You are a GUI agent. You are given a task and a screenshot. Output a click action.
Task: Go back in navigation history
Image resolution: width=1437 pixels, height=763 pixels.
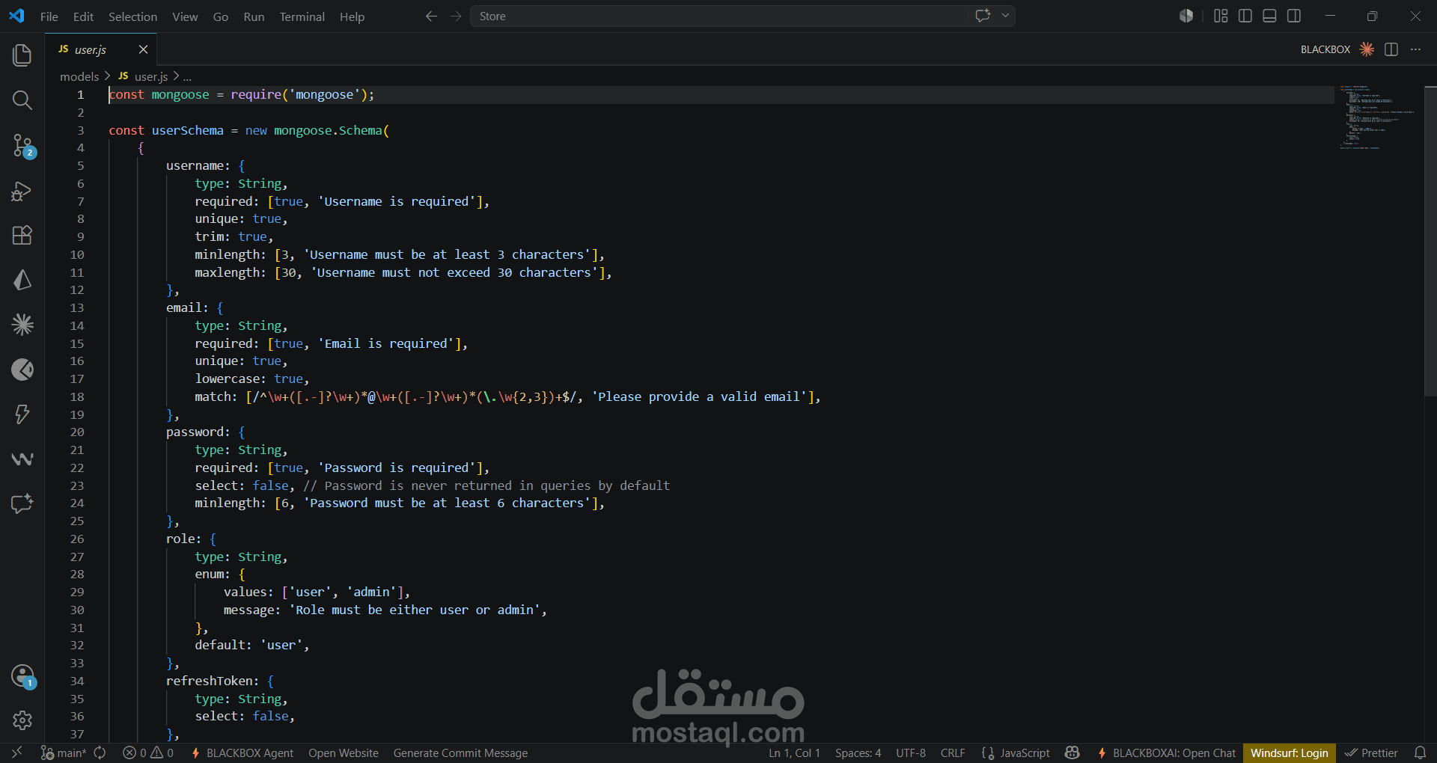[431, 16]
